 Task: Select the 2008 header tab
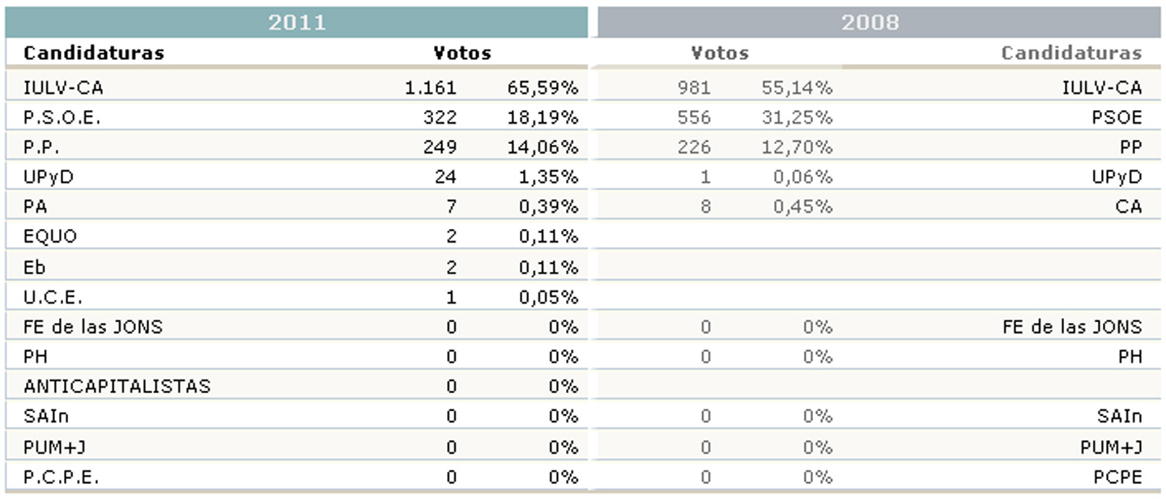pos(870,22)
